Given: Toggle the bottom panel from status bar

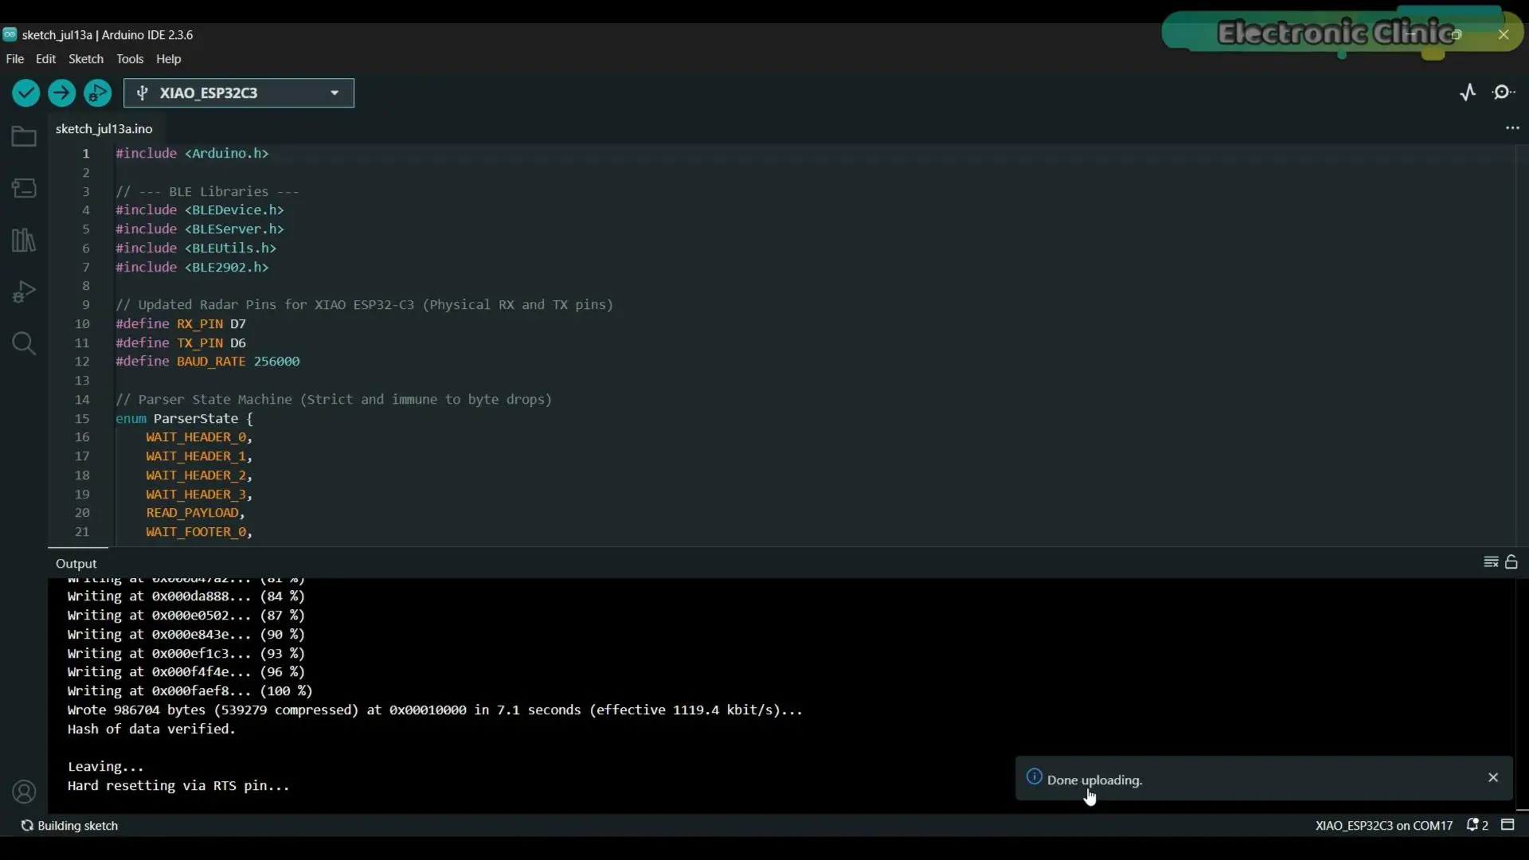Looking at the screenshot, I should 1507,825.
